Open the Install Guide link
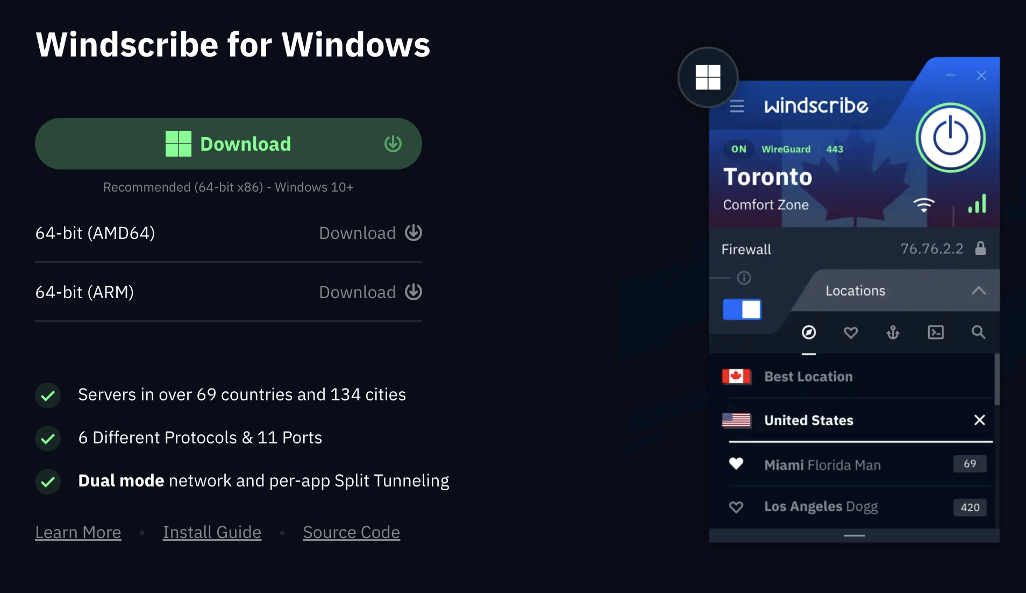This screenshot has height=593, width=1026. pyautogui.click(x=212, y=532)
